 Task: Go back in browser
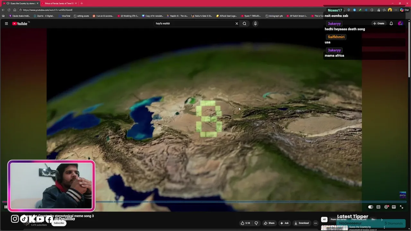click(x=3, y=10)
